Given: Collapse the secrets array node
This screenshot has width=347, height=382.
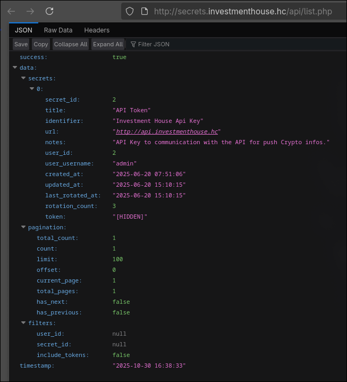Looking at the screenshot, I should [23, 78].
